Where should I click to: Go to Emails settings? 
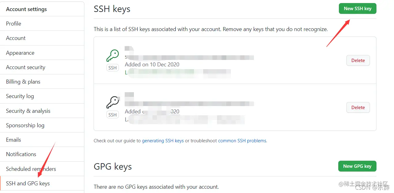click(x=14, y=140)
